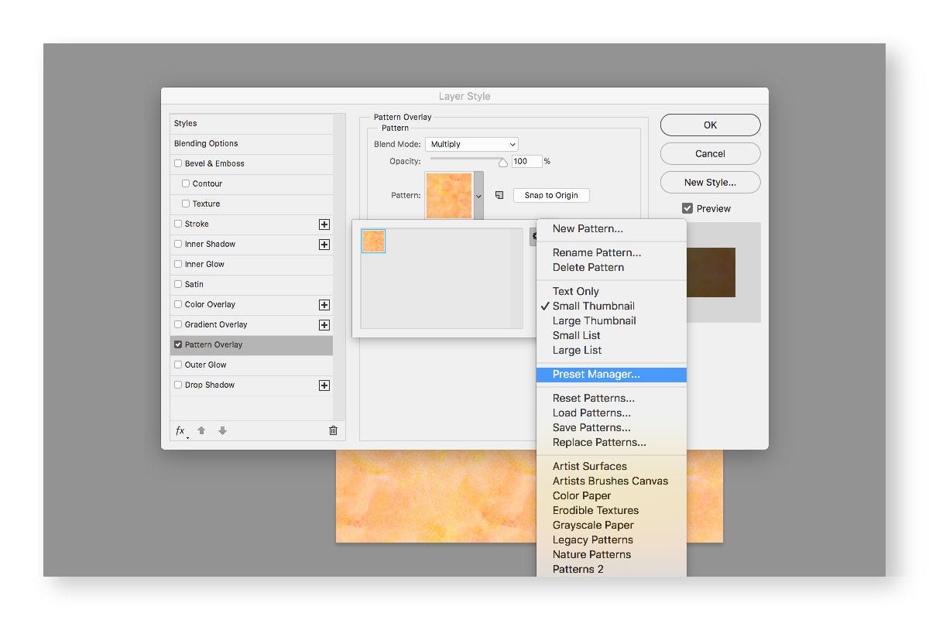Viewport: 929px width, 620px height.
Task: Enable the Gradient Overlay checkbox
Action: coord(178,324)
